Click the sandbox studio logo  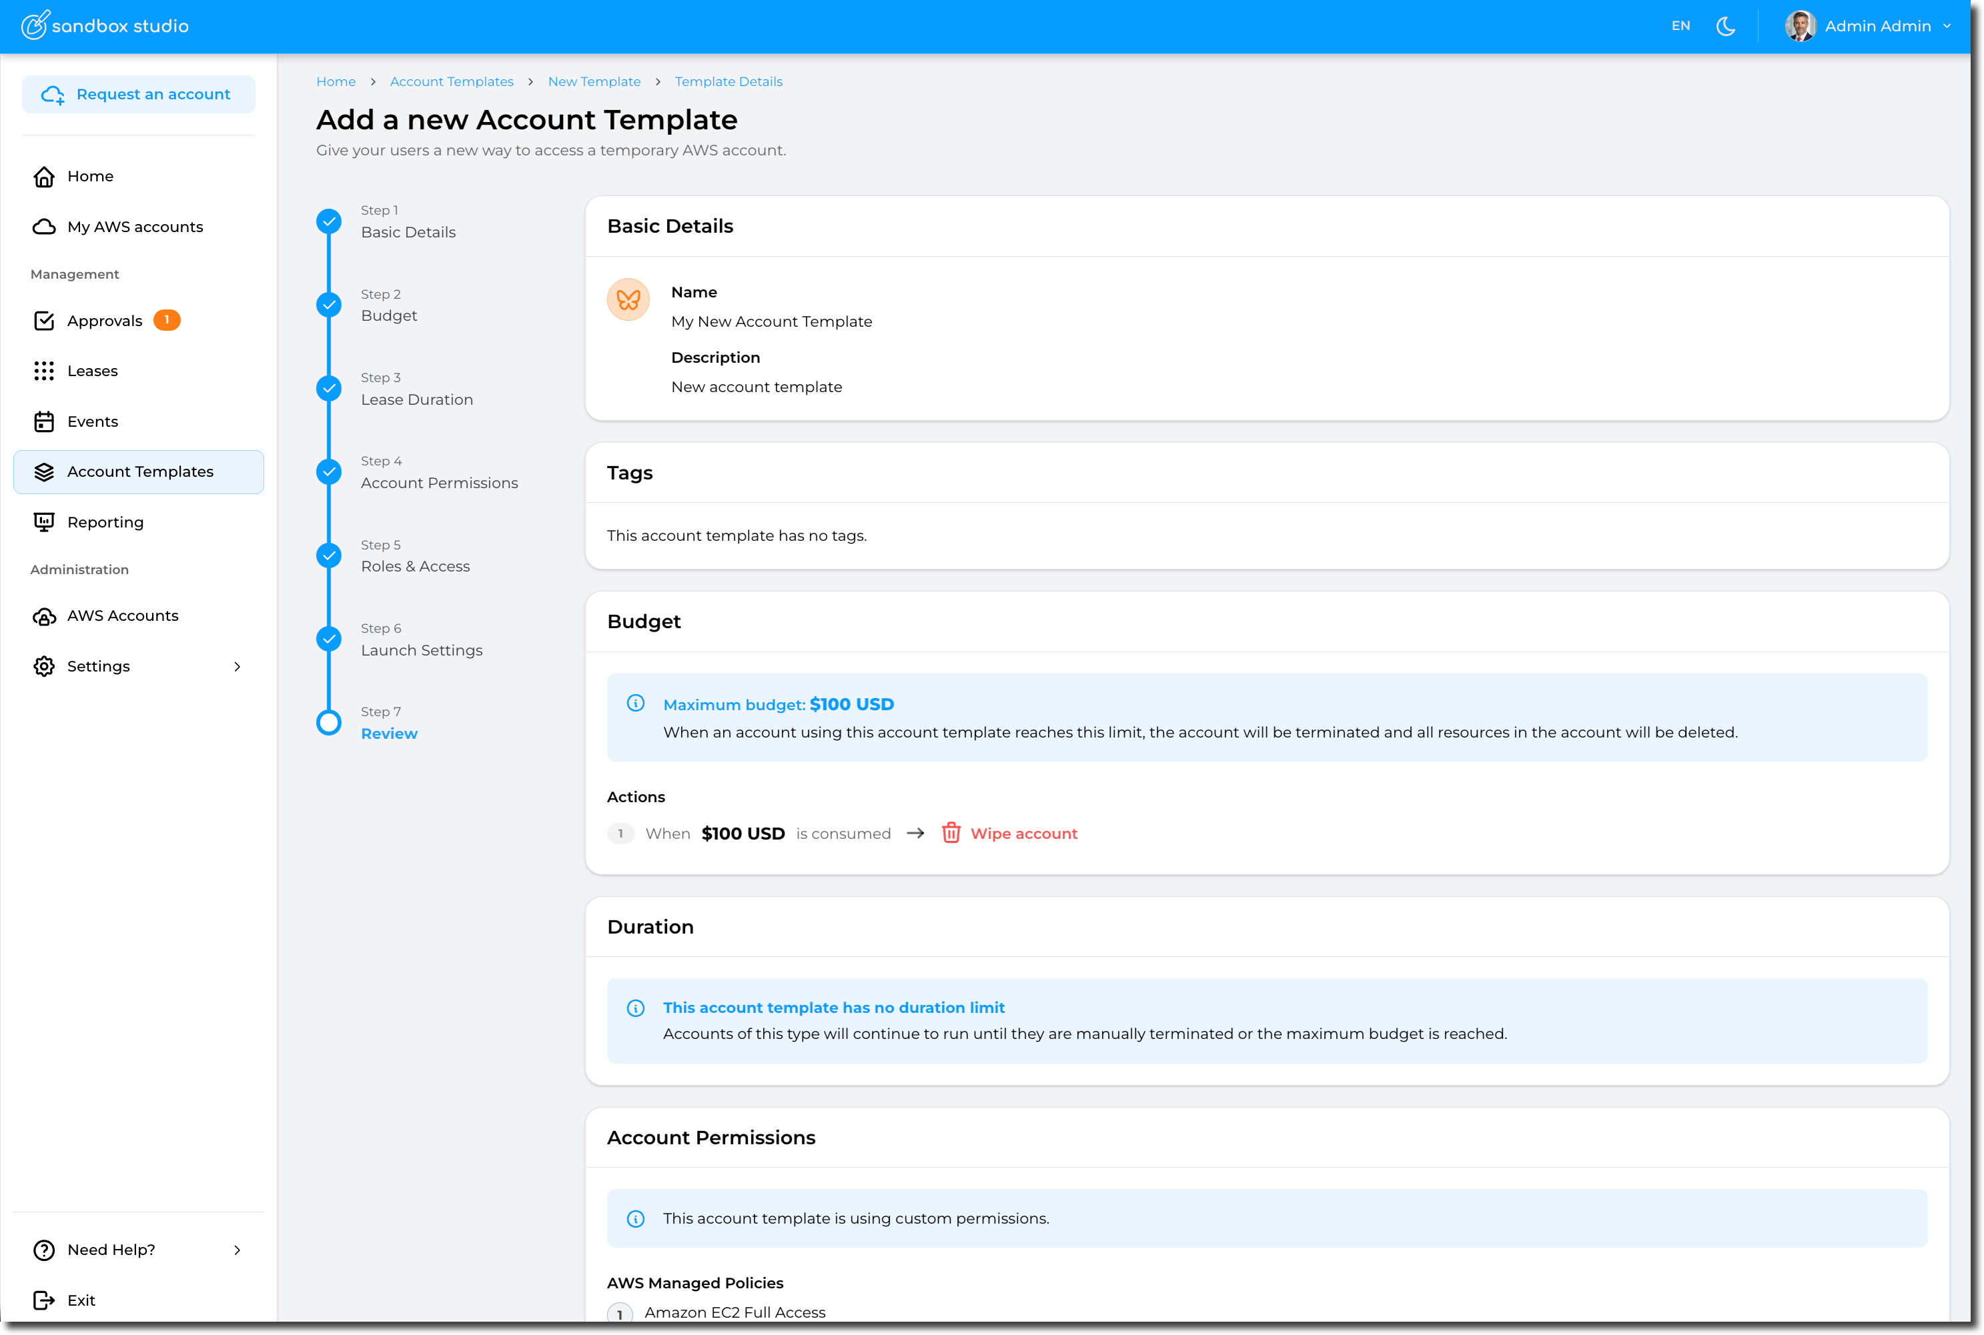[x=105, y=25]
